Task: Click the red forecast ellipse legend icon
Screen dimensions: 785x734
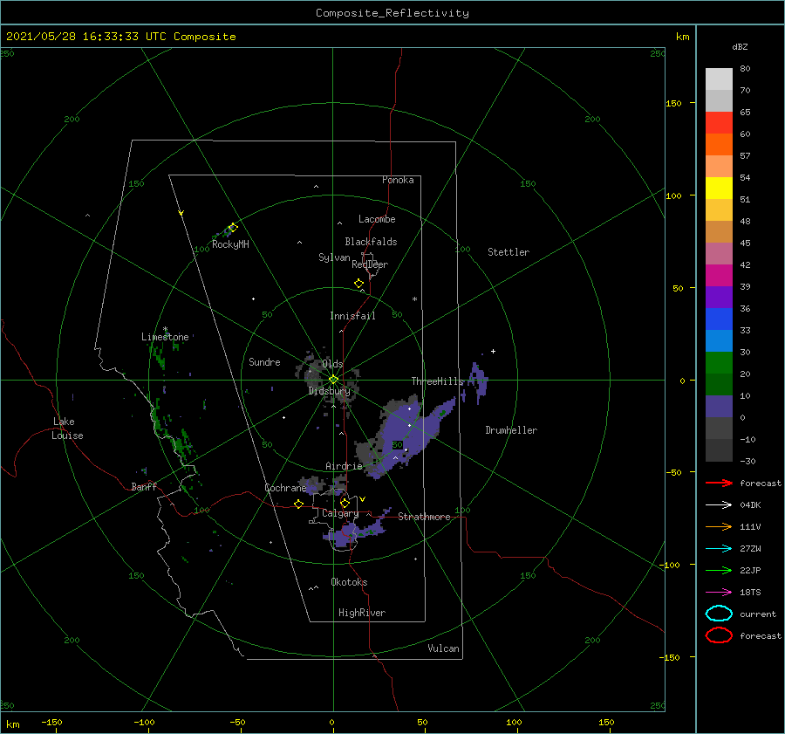Action: (x=719, y=635)
